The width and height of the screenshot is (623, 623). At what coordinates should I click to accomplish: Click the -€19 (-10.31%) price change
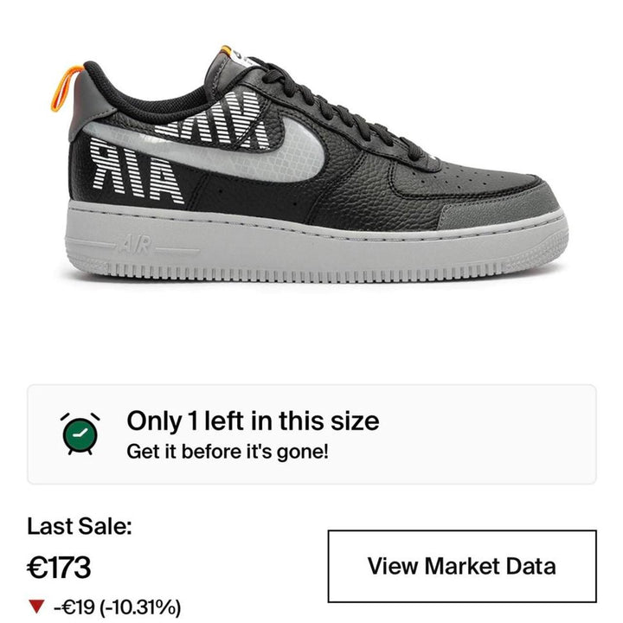click(117, 607)
